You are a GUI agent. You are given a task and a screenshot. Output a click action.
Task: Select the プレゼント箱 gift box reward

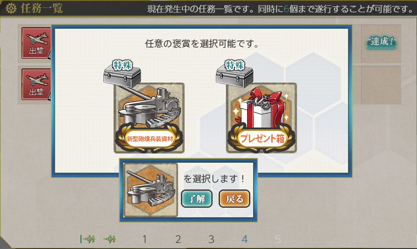pyautogui.click(x=261, y=118)
